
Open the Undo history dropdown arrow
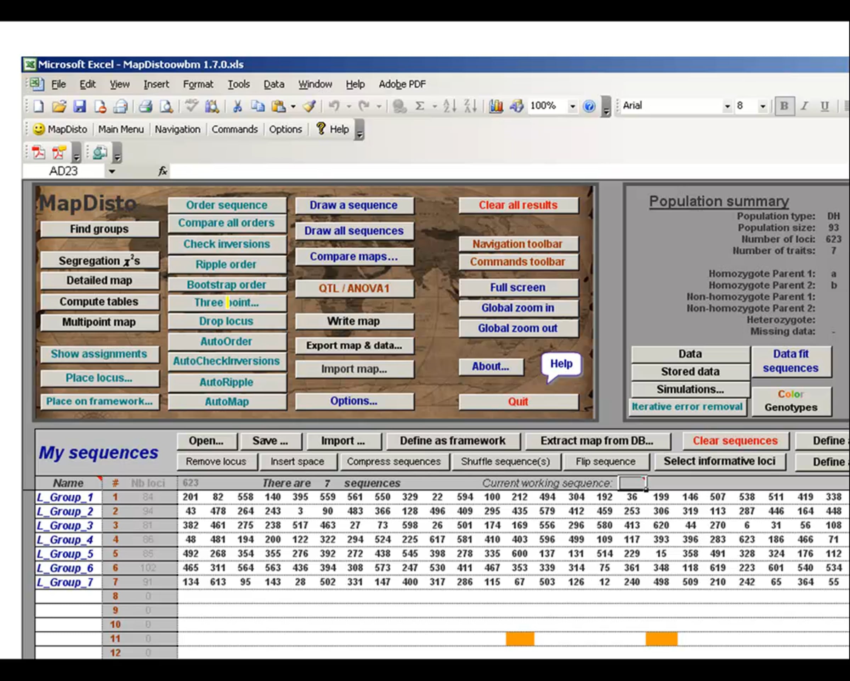[349, 106]
